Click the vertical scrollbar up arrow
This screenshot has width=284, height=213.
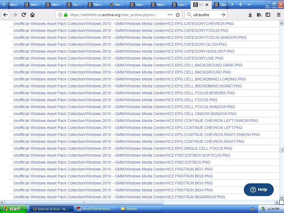click(x=282, y=23)
